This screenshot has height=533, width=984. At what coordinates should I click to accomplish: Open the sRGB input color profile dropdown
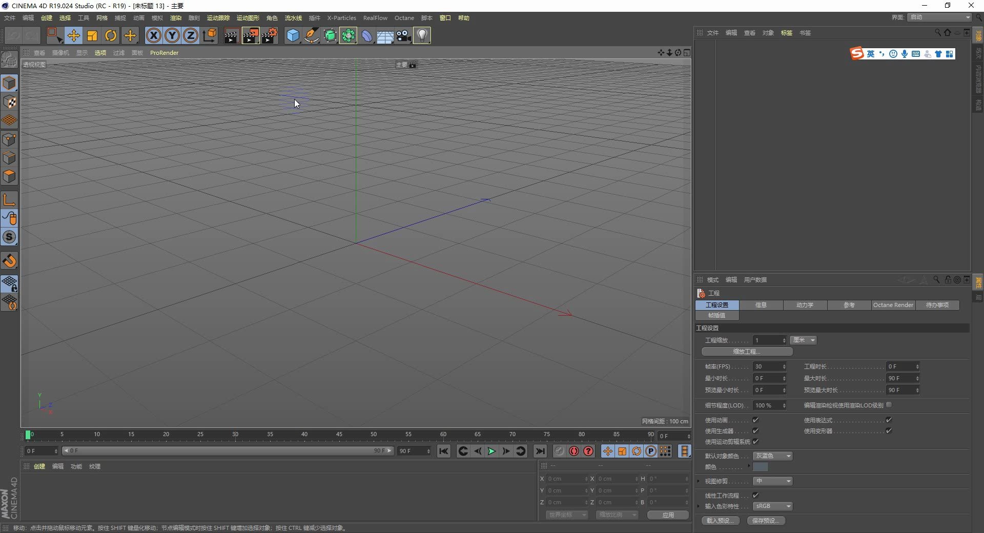(x=772, y=506)
